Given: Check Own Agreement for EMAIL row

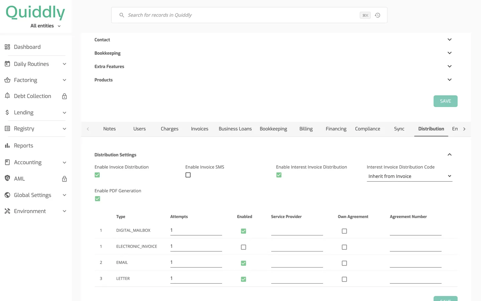Looking at the screenshot, I should click(x=344, y=263).
